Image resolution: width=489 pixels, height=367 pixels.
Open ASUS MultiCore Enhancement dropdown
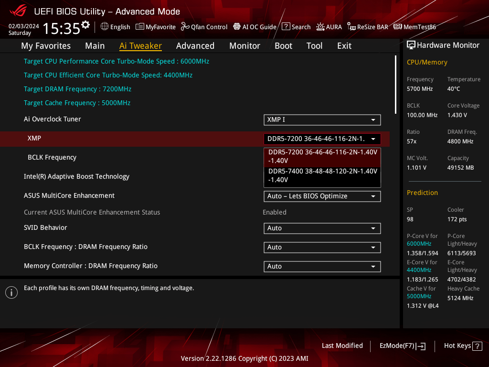click(x=322, y=196)
